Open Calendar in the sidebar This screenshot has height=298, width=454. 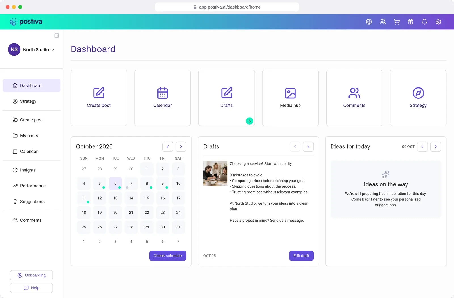pyautogui.click(x=31, y=152)
